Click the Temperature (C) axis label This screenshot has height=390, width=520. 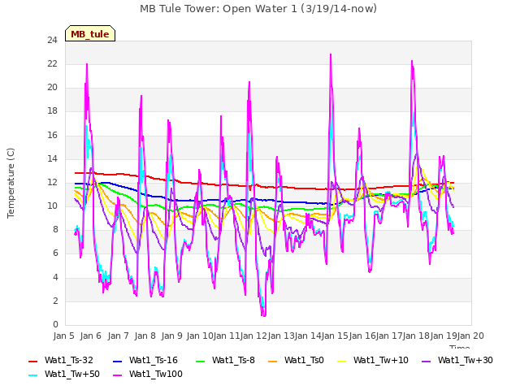pos(11,183)
